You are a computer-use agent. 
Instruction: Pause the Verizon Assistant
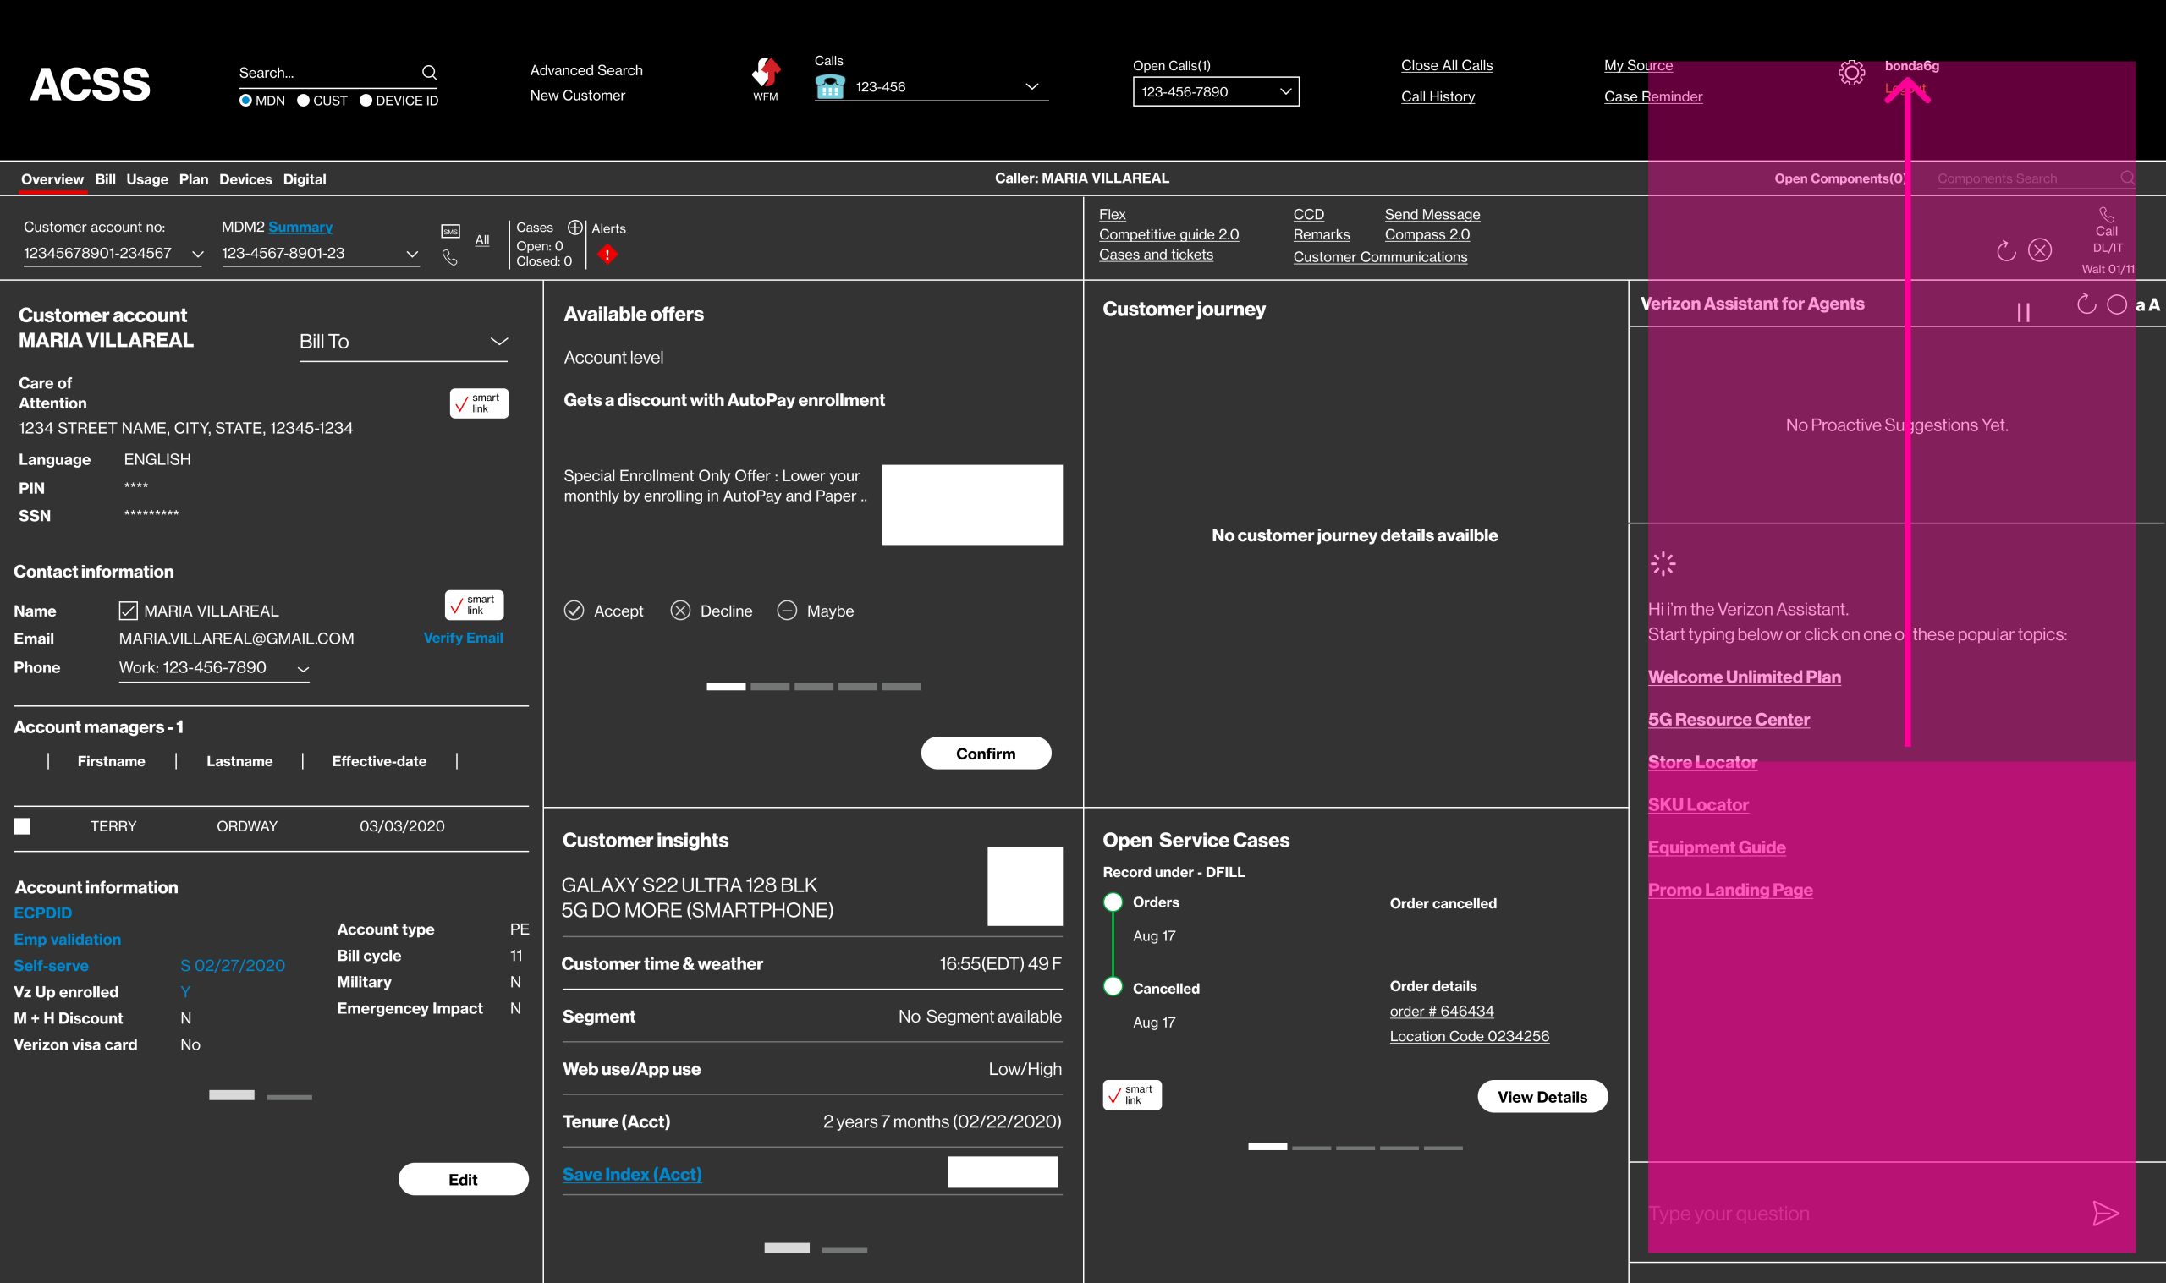[2023, 312]
